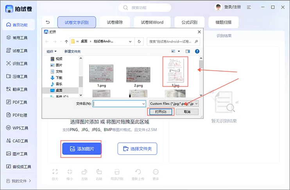Viewport: 290px width, 190px height.
Task: Click the 右转 rotate-right tool
Action: 99,174
